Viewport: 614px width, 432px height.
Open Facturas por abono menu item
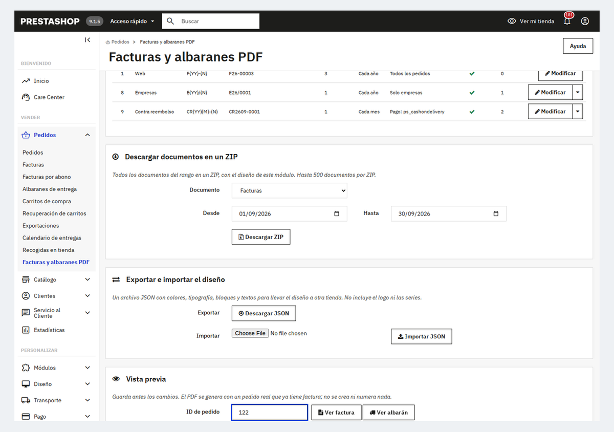pos(47,177)
